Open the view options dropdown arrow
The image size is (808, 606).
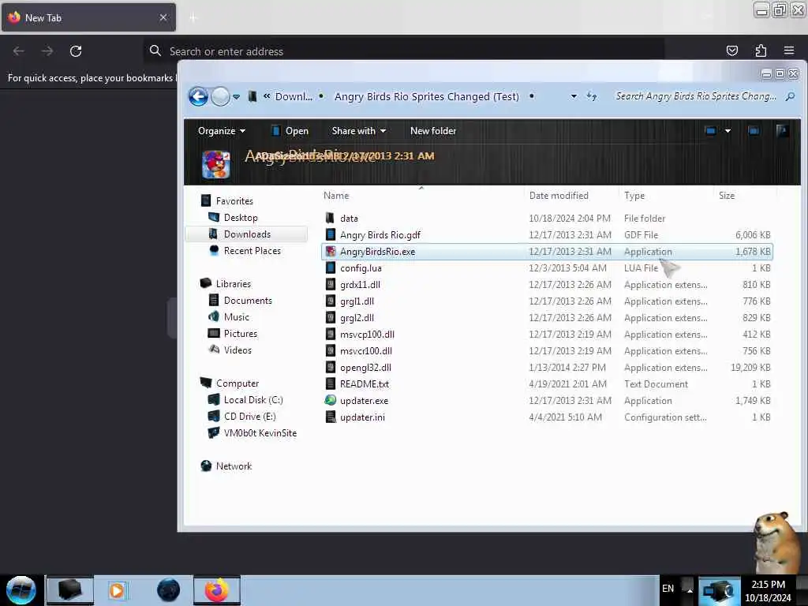pos(728,131)
